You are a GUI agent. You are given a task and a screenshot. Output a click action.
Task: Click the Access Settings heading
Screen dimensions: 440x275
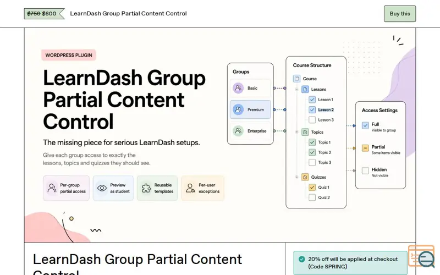point(380,111)
